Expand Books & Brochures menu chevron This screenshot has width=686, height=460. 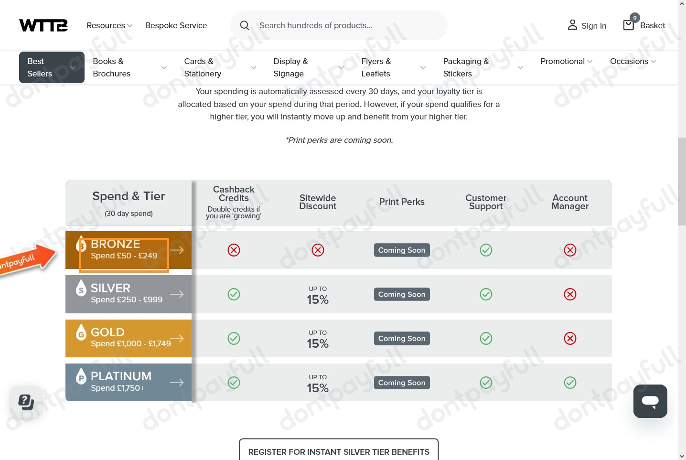coord(164,68)
